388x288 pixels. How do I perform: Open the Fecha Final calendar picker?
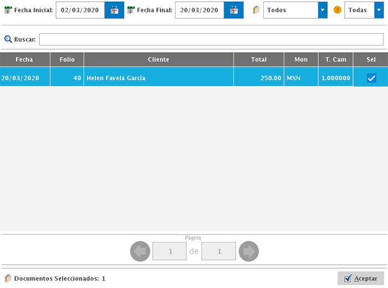pyautogui.click(x=233, y=10)
